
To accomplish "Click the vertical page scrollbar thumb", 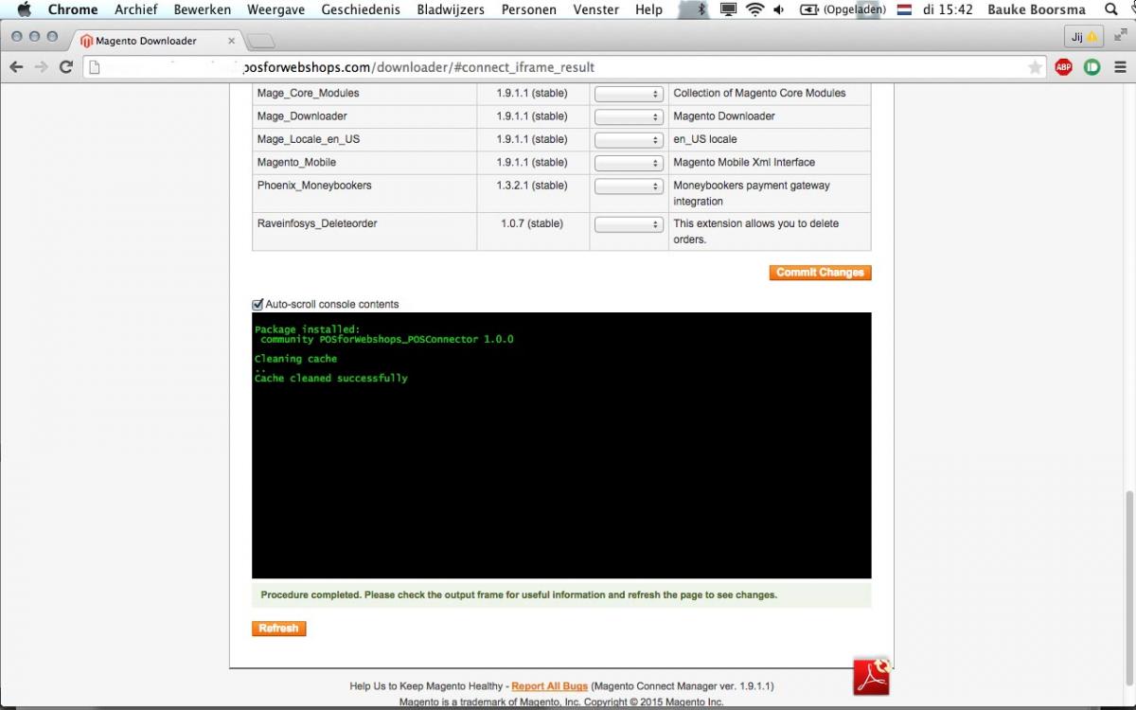I will point(1128,590).
